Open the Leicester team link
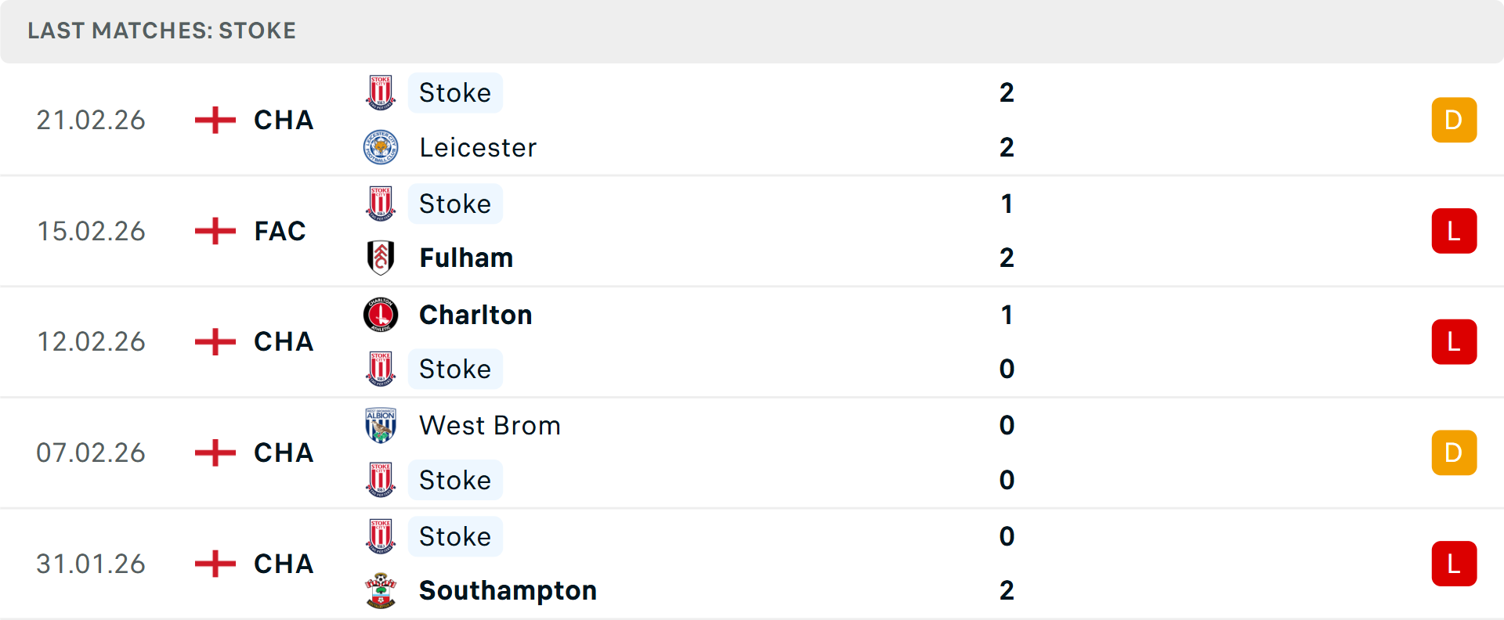 [x=478, y=147]
